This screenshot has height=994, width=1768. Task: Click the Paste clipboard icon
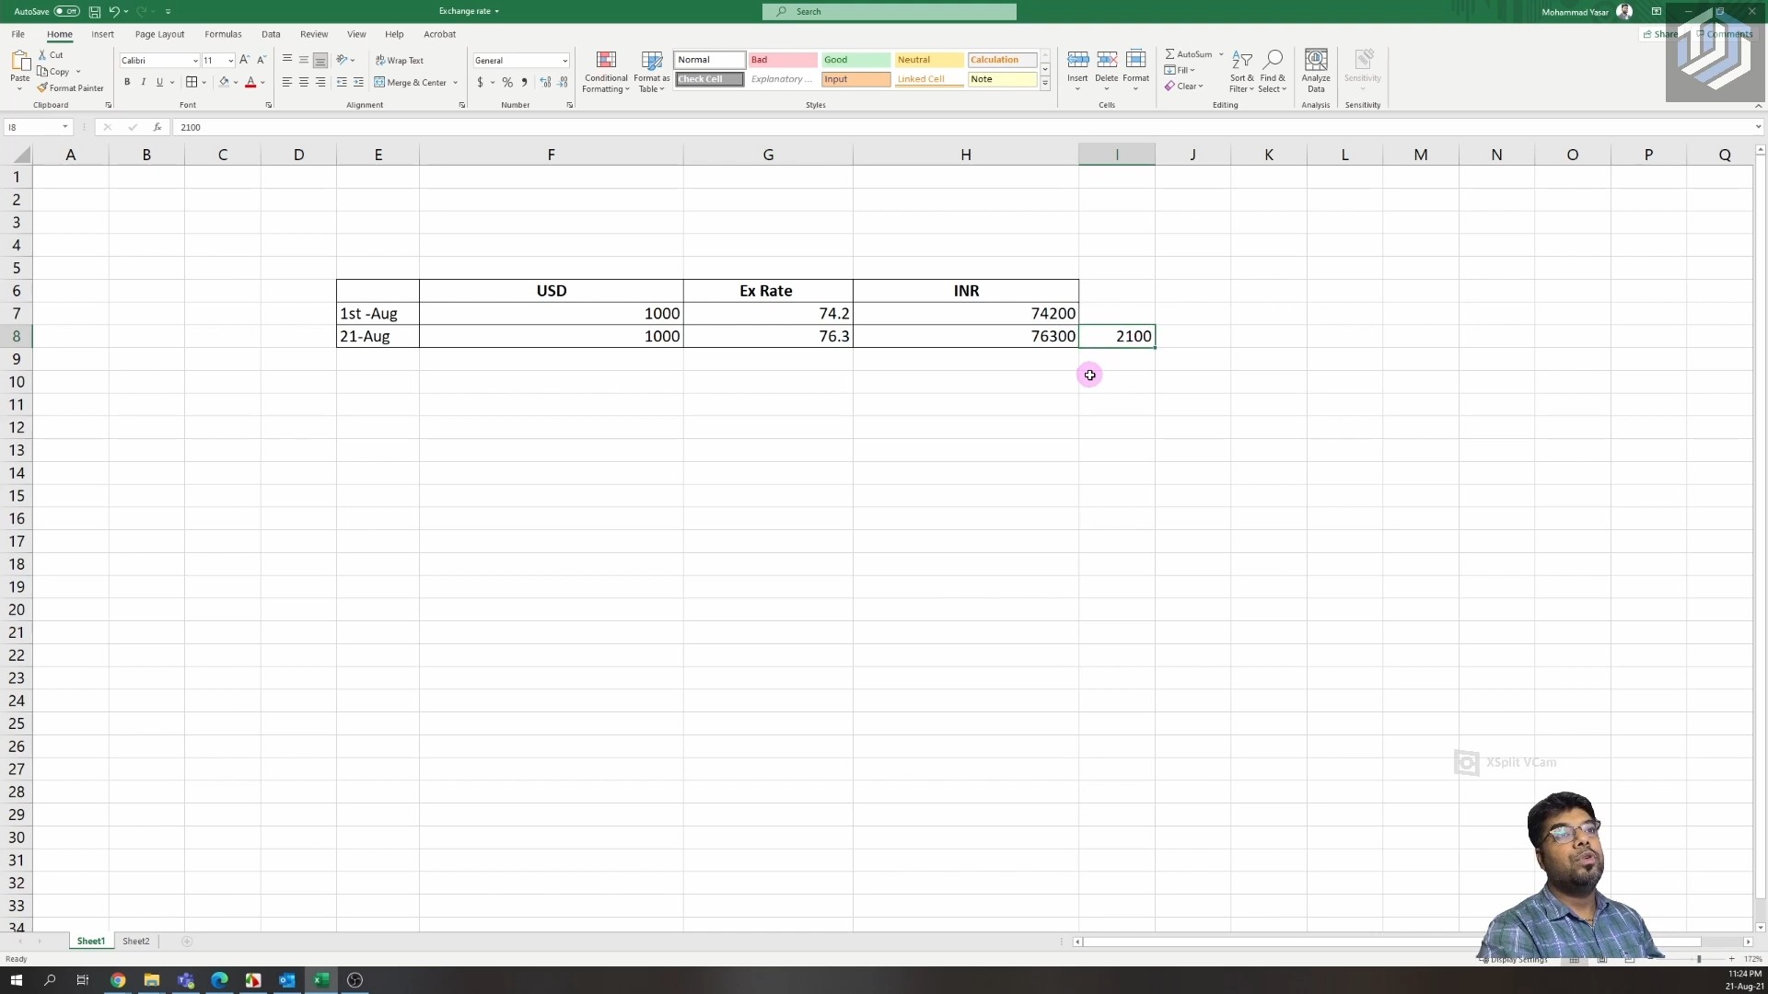19,61
